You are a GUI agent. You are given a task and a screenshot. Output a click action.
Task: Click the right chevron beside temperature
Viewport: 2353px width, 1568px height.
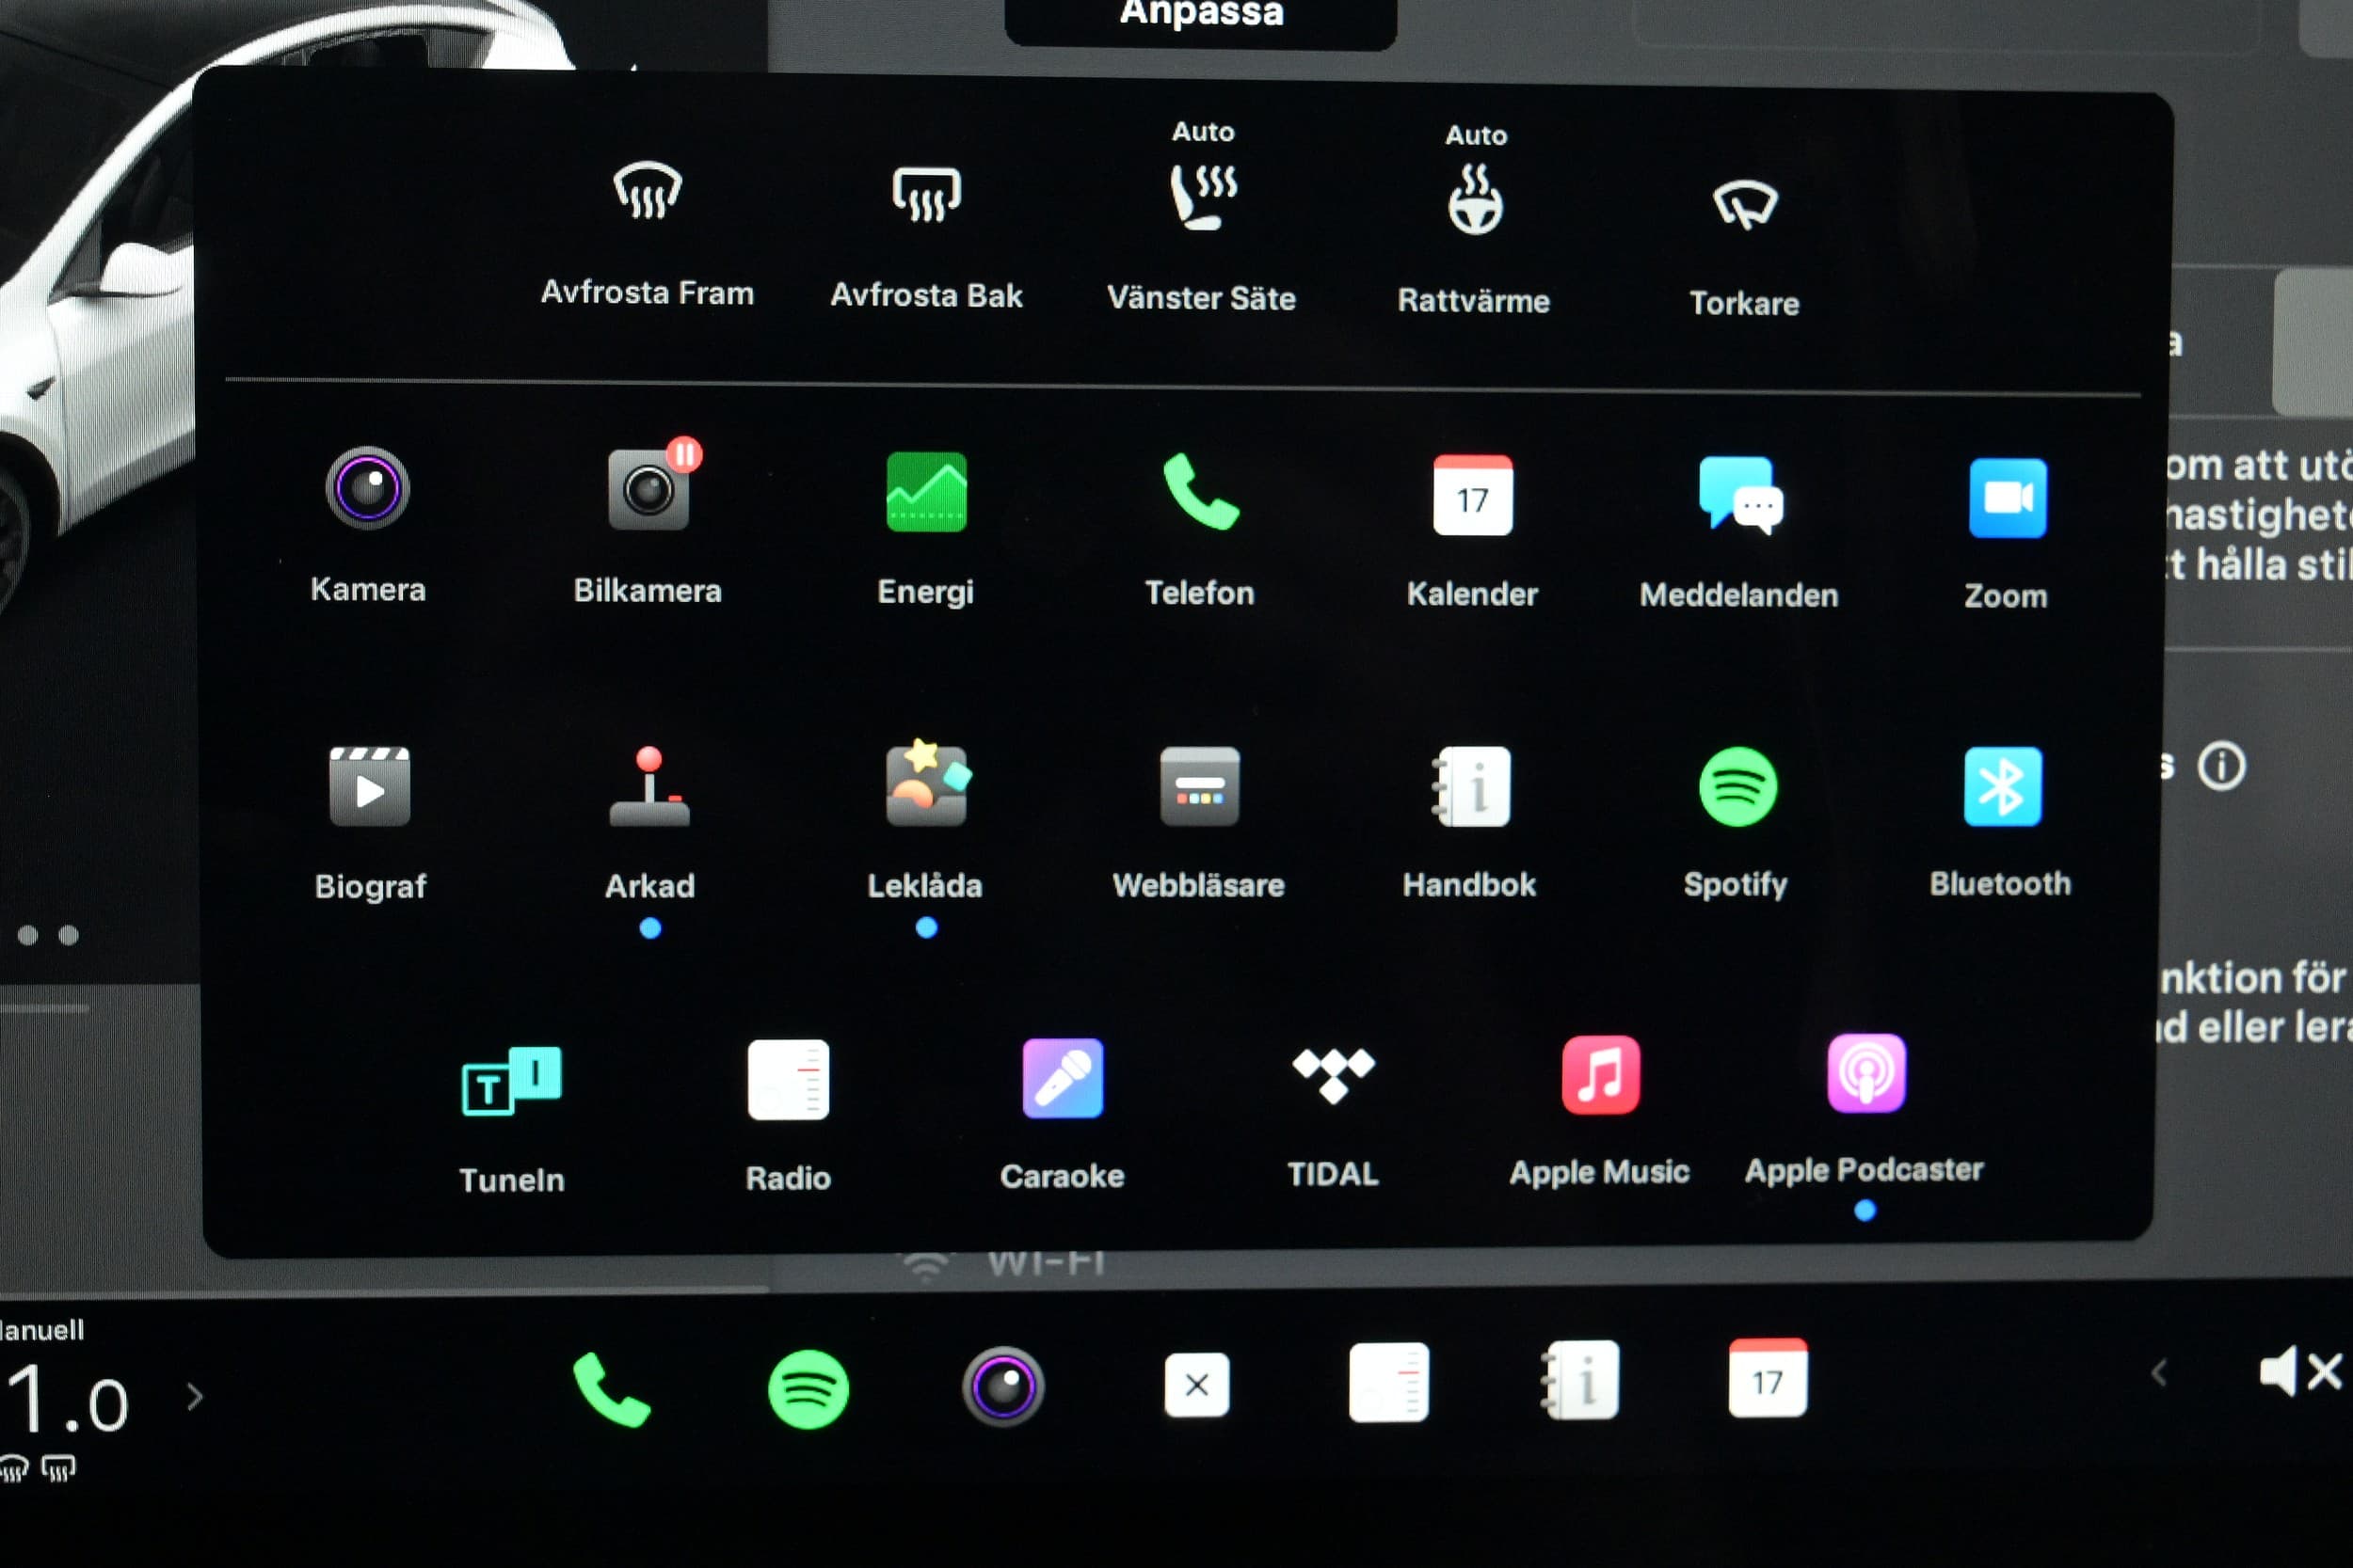click(194, 1397)
